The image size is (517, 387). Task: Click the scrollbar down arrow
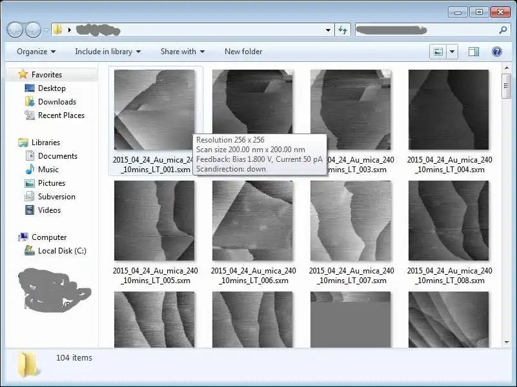(x=506, y=342)
